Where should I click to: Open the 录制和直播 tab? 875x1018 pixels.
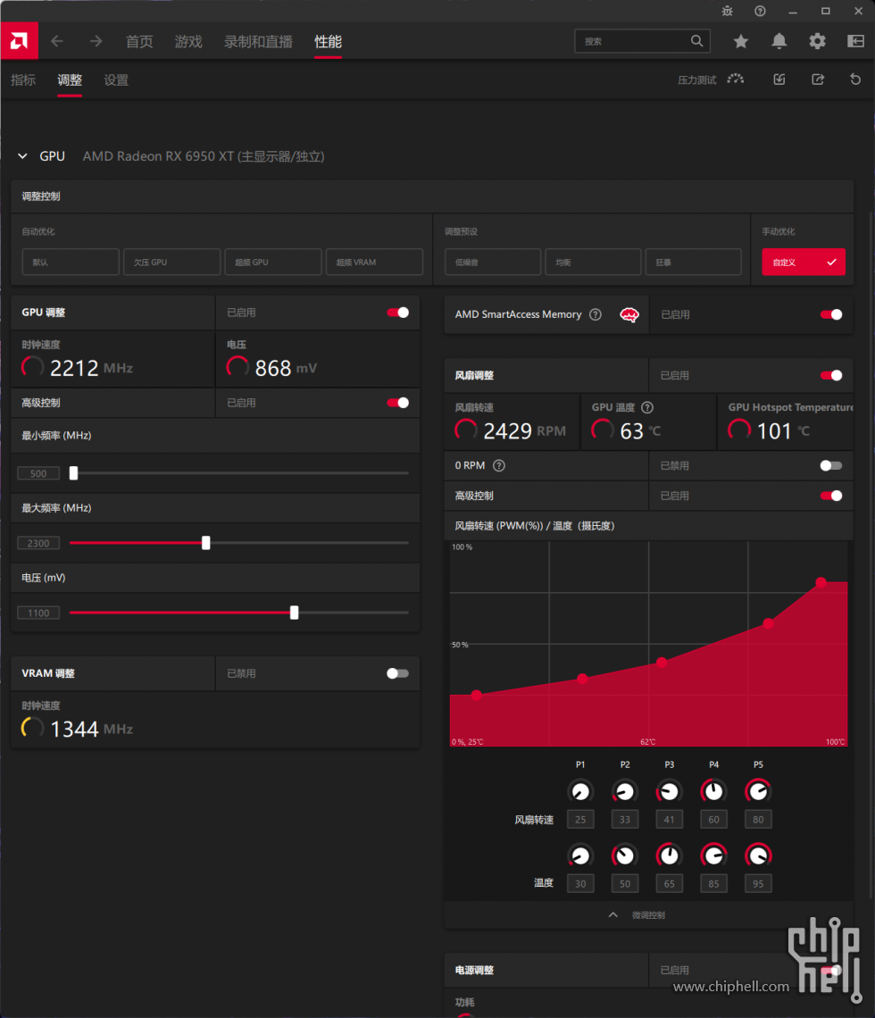click(x=258, y=42)
